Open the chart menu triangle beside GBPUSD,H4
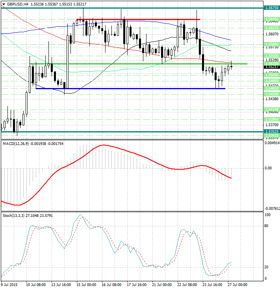The height and width of the screenshot is (288, 280). (4, 4)
